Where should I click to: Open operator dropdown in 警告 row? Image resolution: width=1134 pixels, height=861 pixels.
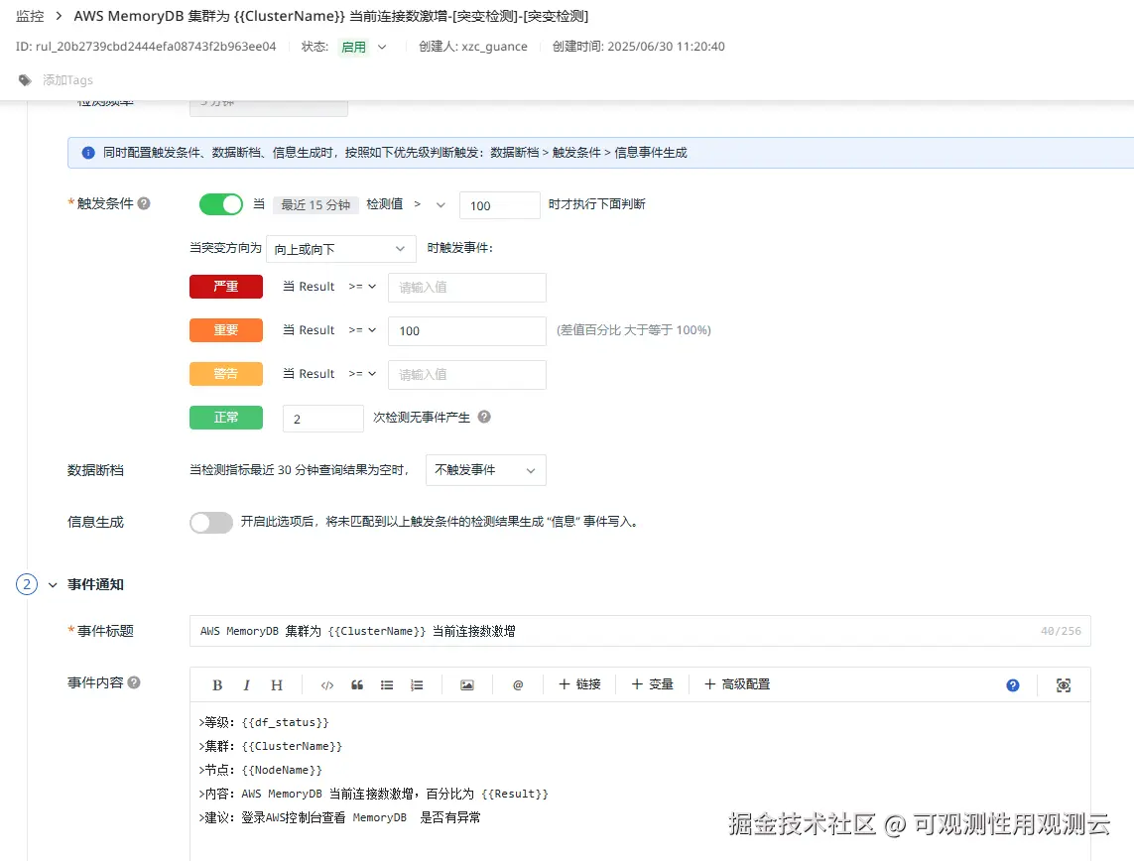[362, 374]
